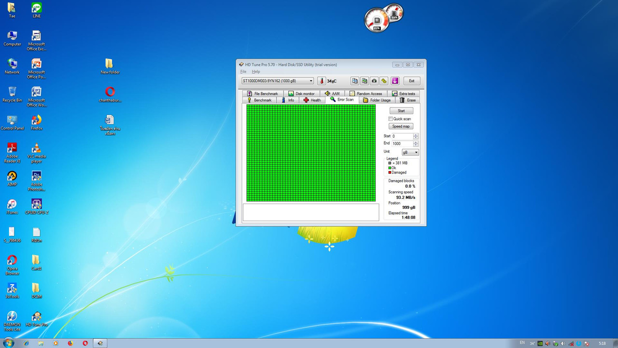The image size is (618, 348).
Task: Switch to the Benchmark tab
Action: point(262,100)
